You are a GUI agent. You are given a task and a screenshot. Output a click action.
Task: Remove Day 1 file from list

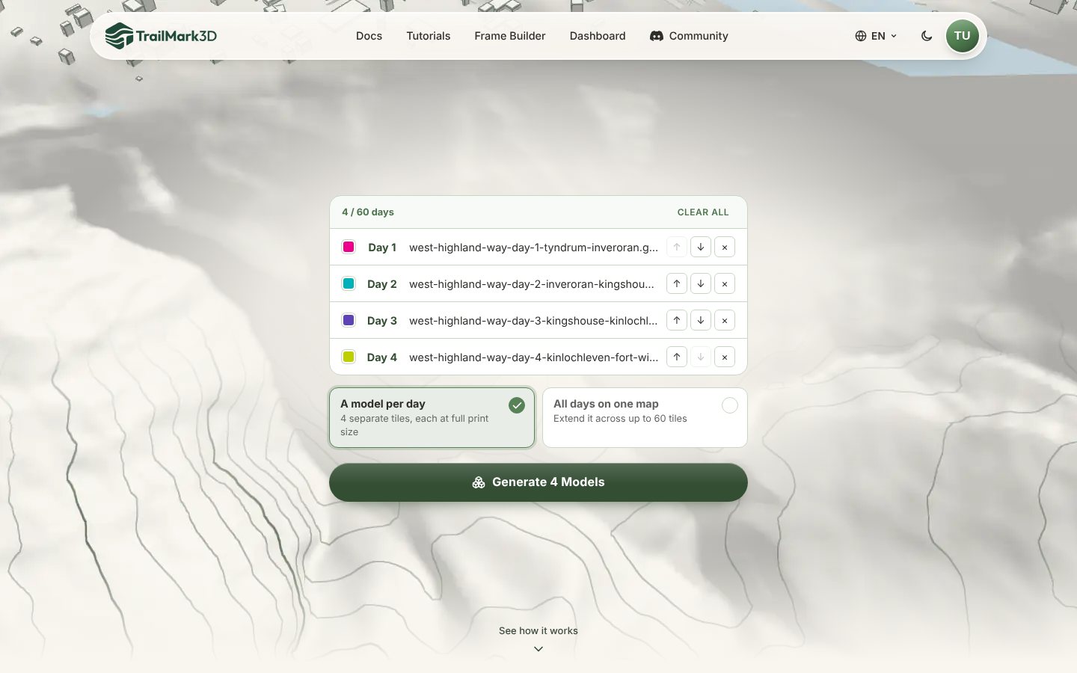point(725,247)
